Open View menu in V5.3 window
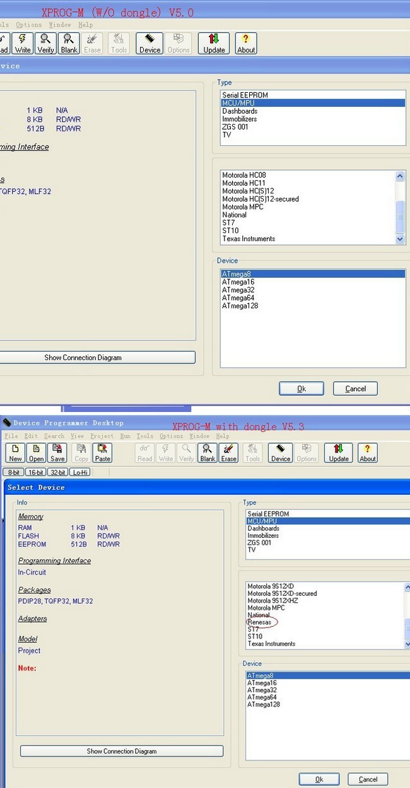Image resolution: width=410 pixels, height=788 pixels. (77, 436)
